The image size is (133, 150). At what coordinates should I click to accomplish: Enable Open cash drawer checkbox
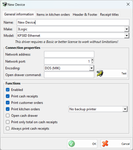(7, 115)
